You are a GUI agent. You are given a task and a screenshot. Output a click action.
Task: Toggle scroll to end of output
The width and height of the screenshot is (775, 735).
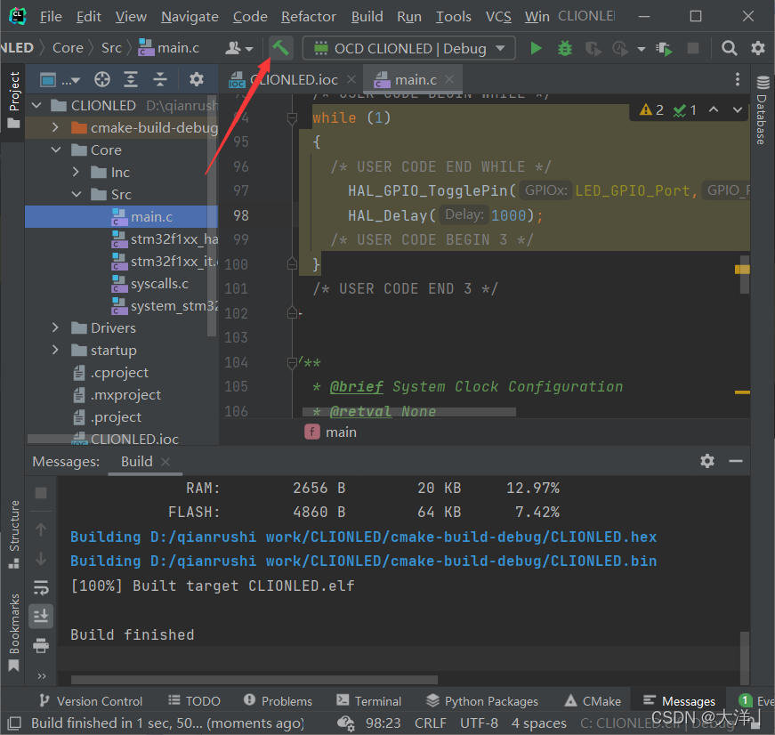click(41, 617)
